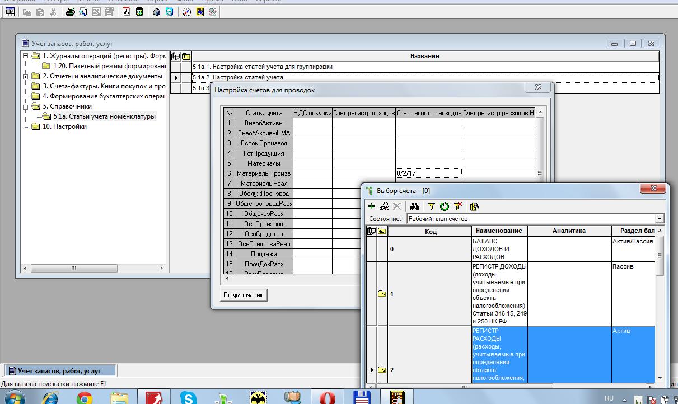Open the calculator icon in toolbar

pos(139,12)
